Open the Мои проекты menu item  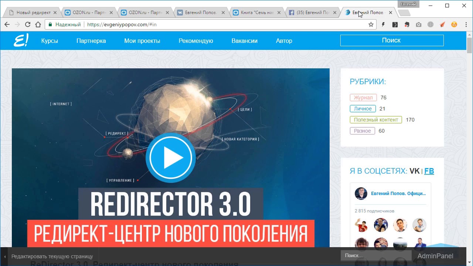click(x=142, y=41)
